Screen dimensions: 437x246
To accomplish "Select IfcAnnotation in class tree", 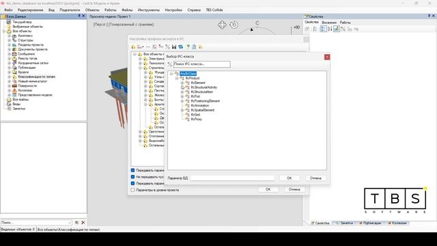I will coord(200,105).
